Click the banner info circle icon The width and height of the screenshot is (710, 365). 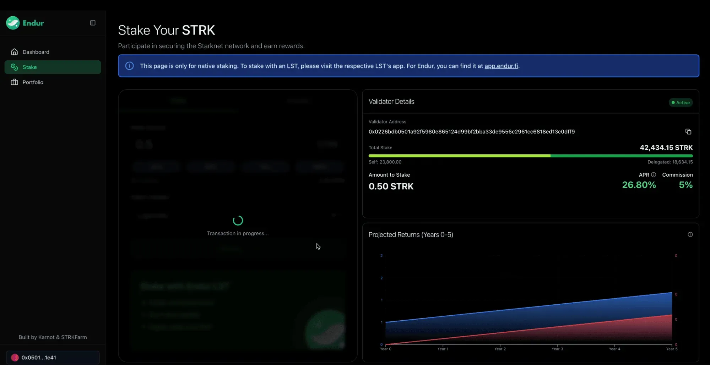[130, 66]
